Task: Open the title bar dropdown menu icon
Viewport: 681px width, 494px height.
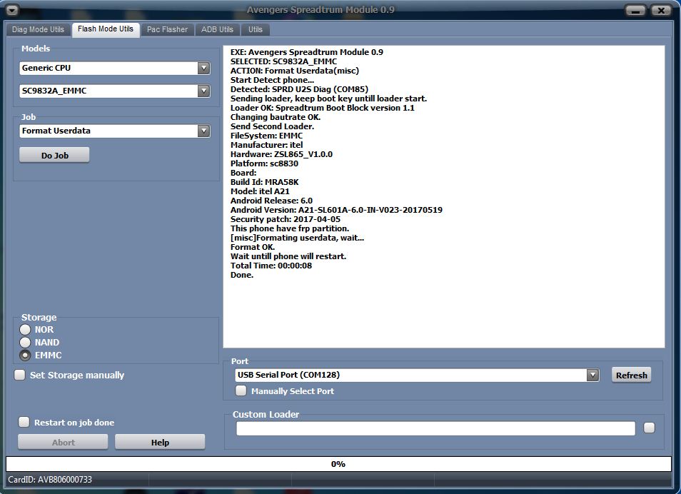Action: [12, 9]
